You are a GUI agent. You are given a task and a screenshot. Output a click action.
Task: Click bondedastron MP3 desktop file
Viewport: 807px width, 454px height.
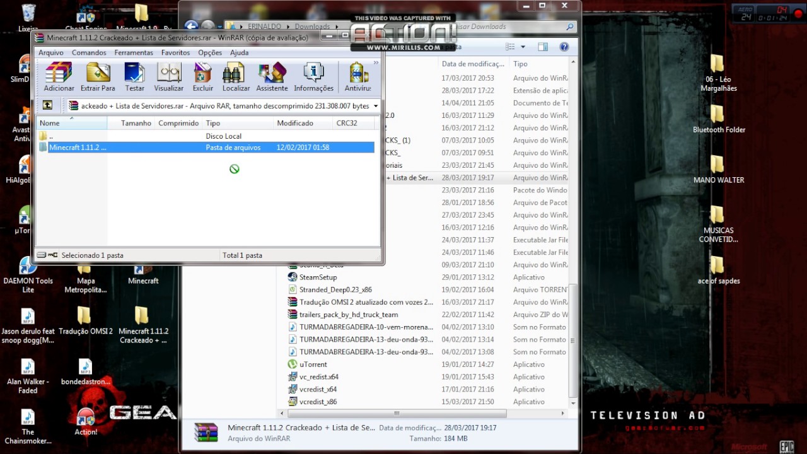pyautogui.click(x=85, y=372)
